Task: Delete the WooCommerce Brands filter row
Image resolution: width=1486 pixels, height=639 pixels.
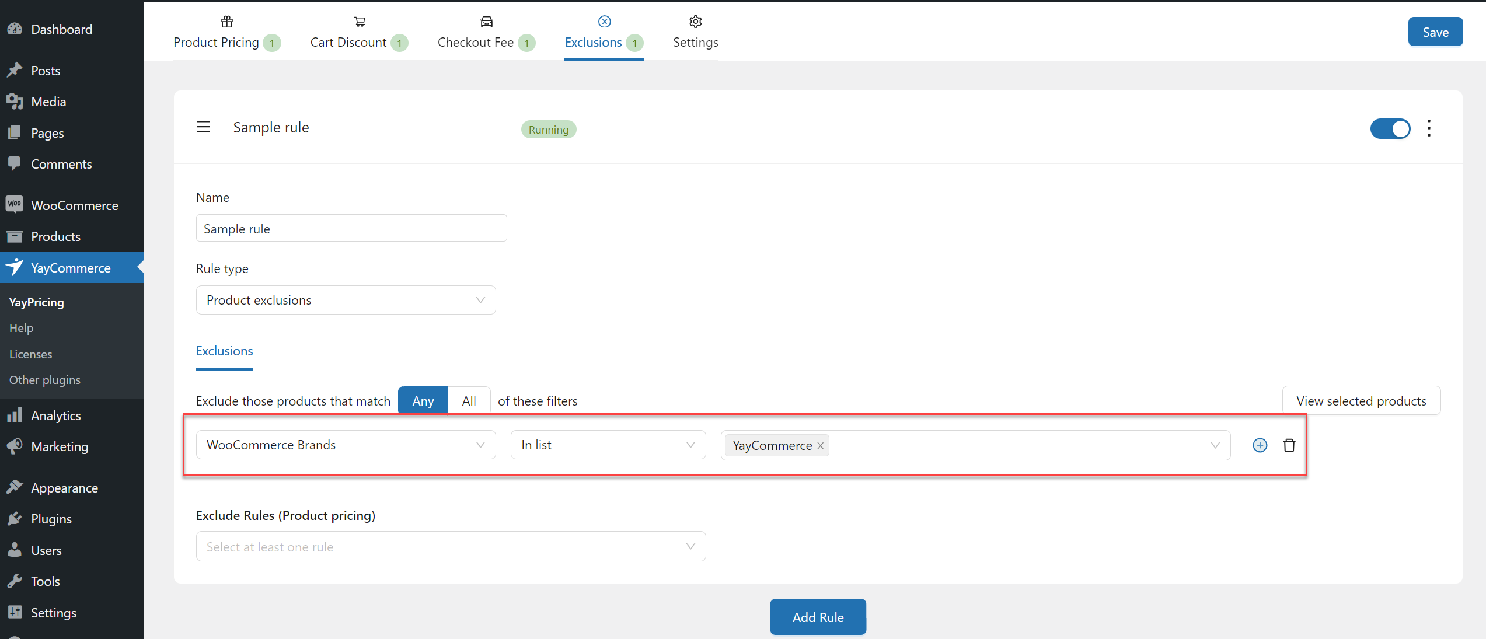Action: click(1289, 445)
